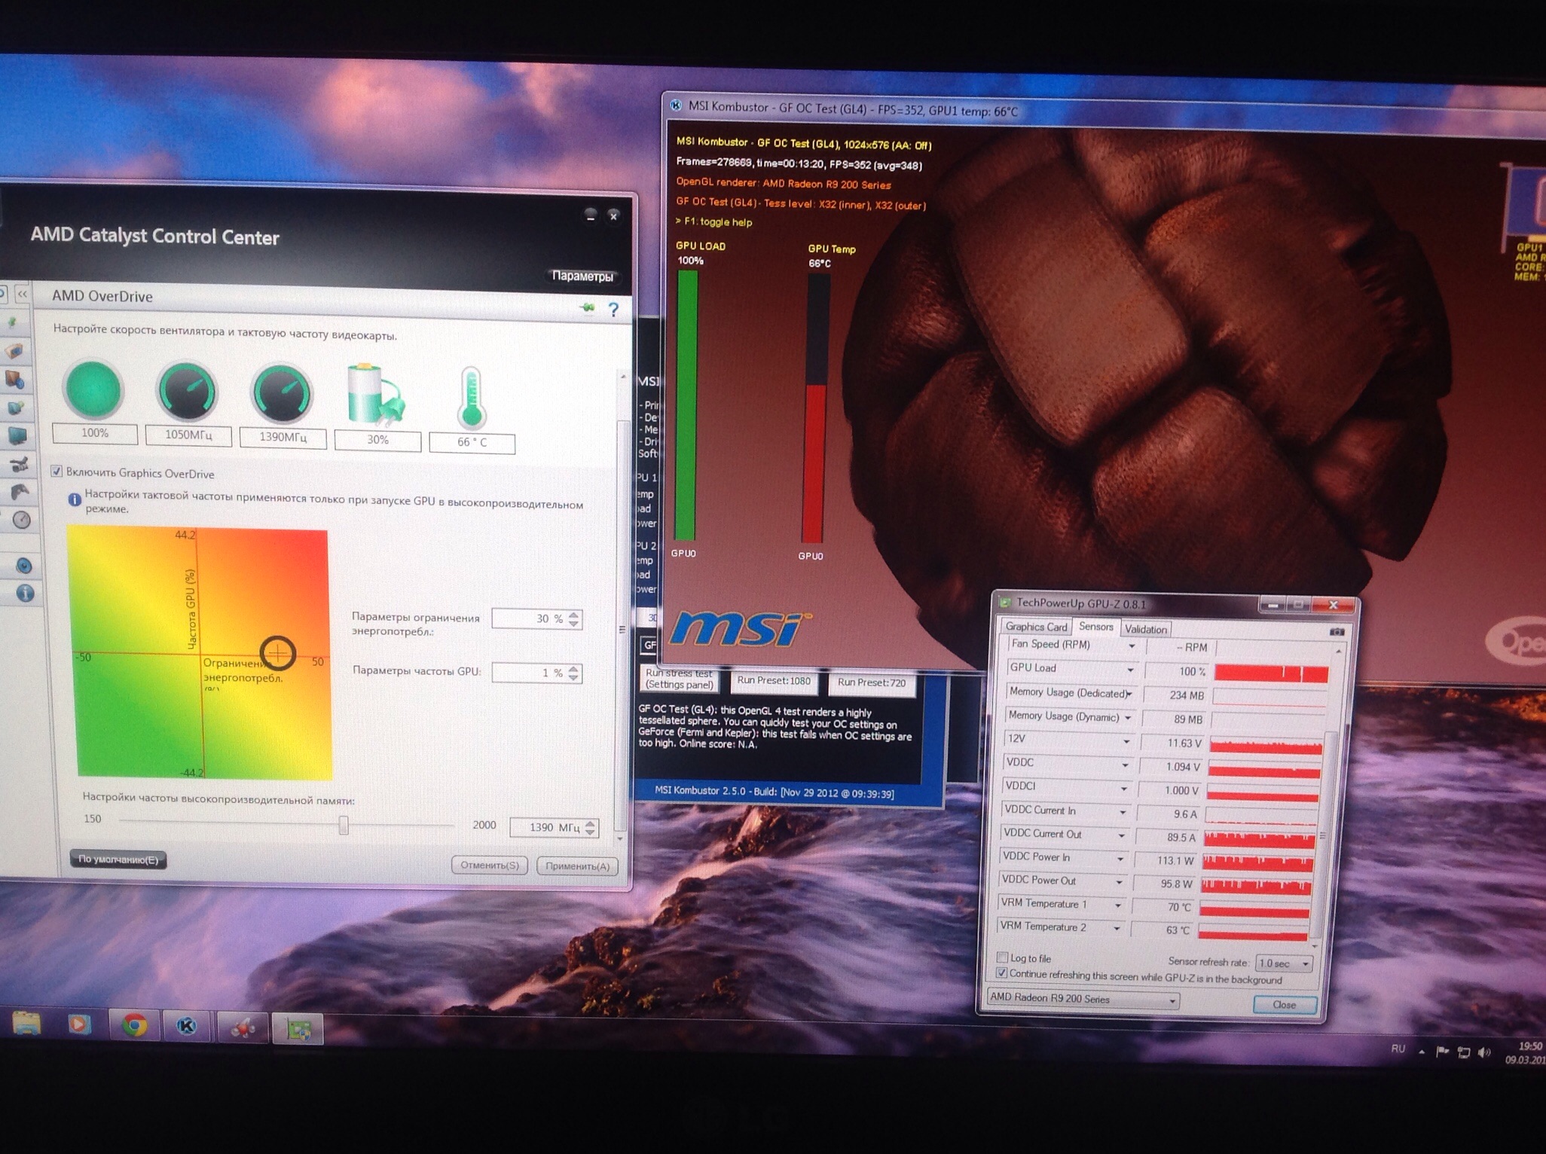Viewport: 1546px width, 1154px height.
Task: Click the green pin icon in OverDrive header
Action: [x=587, y=308]
